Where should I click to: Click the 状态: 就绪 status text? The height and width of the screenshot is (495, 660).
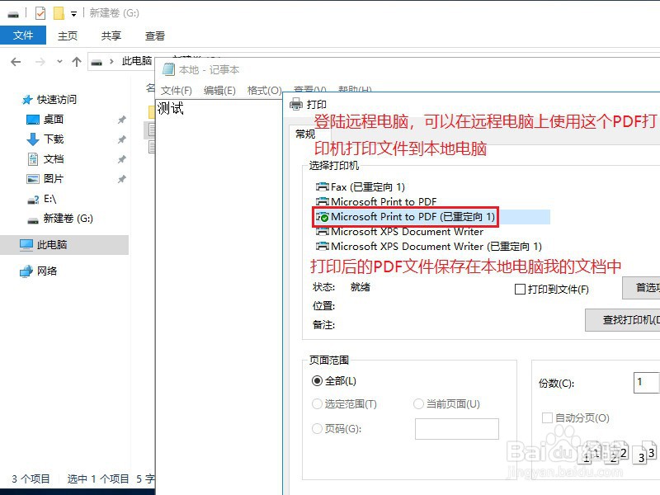342,287
